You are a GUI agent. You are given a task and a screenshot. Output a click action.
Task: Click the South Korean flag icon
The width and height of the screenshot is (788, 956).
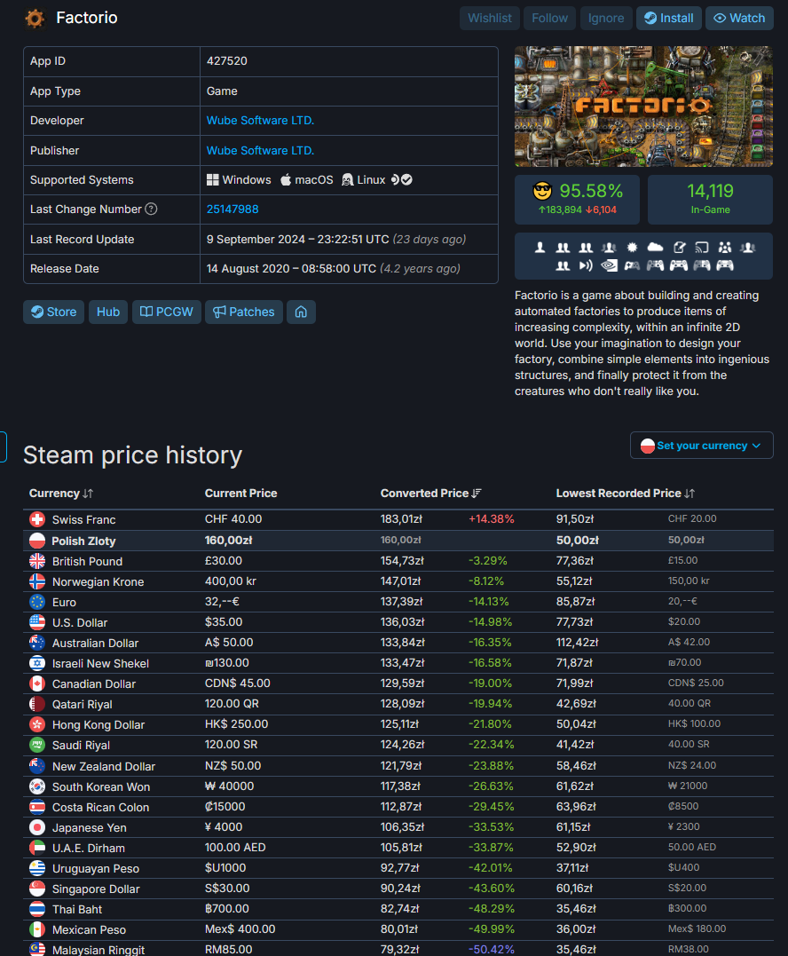(x=37, y=786)
